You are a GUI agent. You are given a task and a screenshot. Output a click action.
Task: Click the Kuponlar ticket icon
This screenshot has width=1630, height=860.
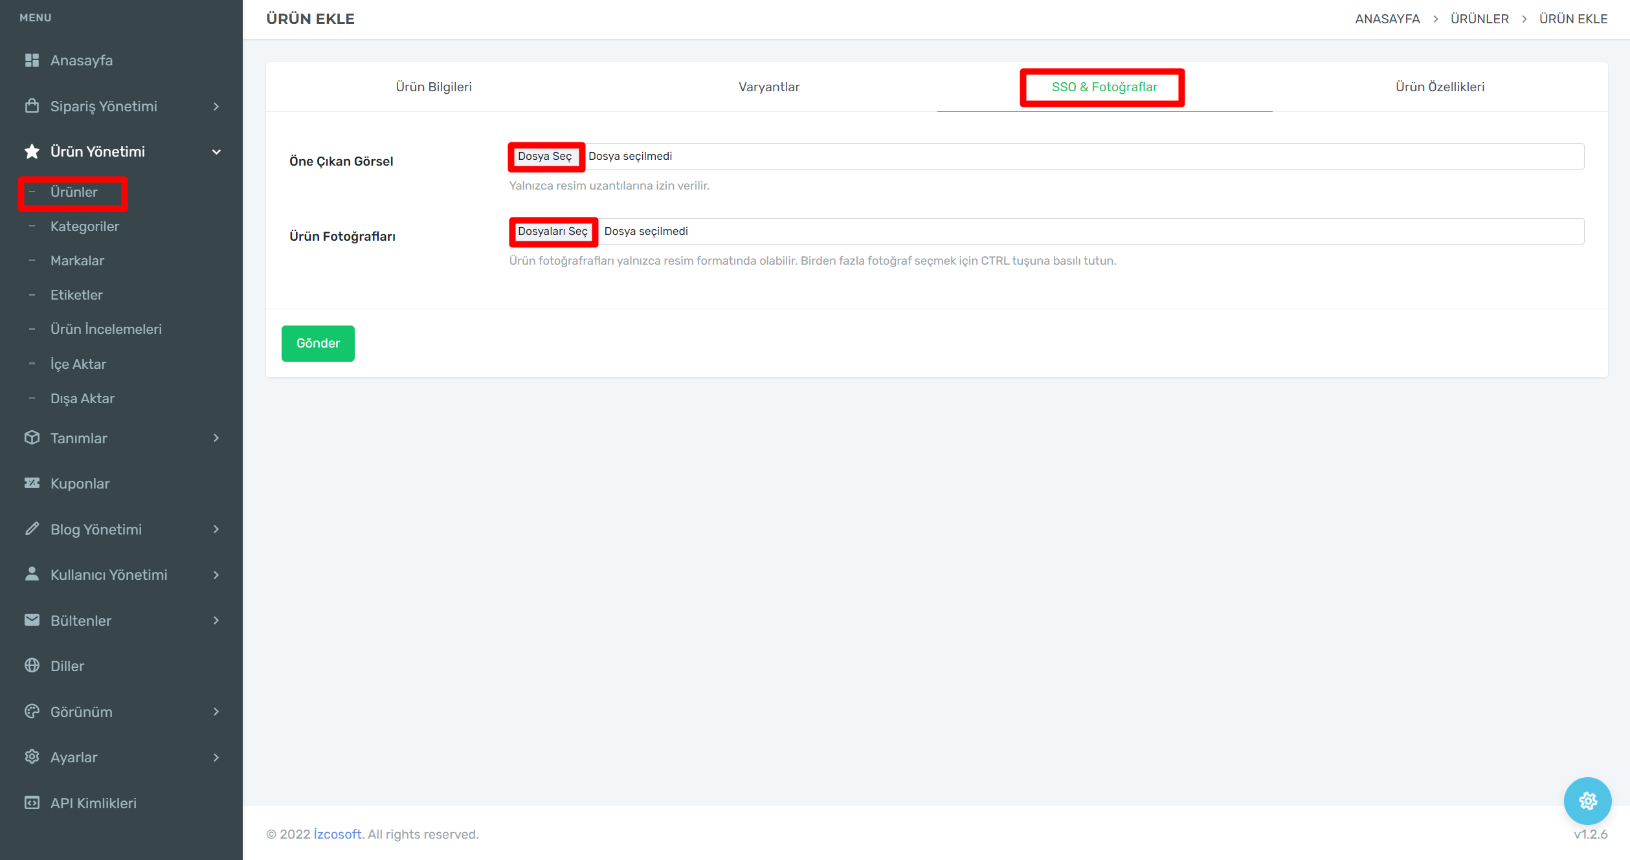(x=32, y=483)
